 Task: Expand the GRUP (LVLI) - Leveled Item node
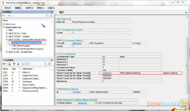tap(7, 52)
